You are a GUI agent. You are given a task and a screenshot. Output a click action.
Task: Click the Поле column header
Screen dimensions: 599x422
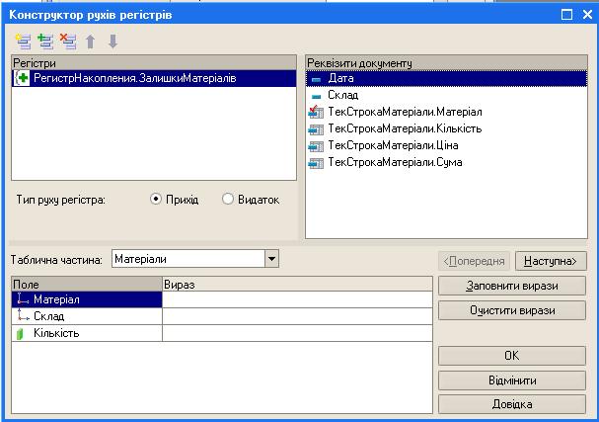point(87,285)
